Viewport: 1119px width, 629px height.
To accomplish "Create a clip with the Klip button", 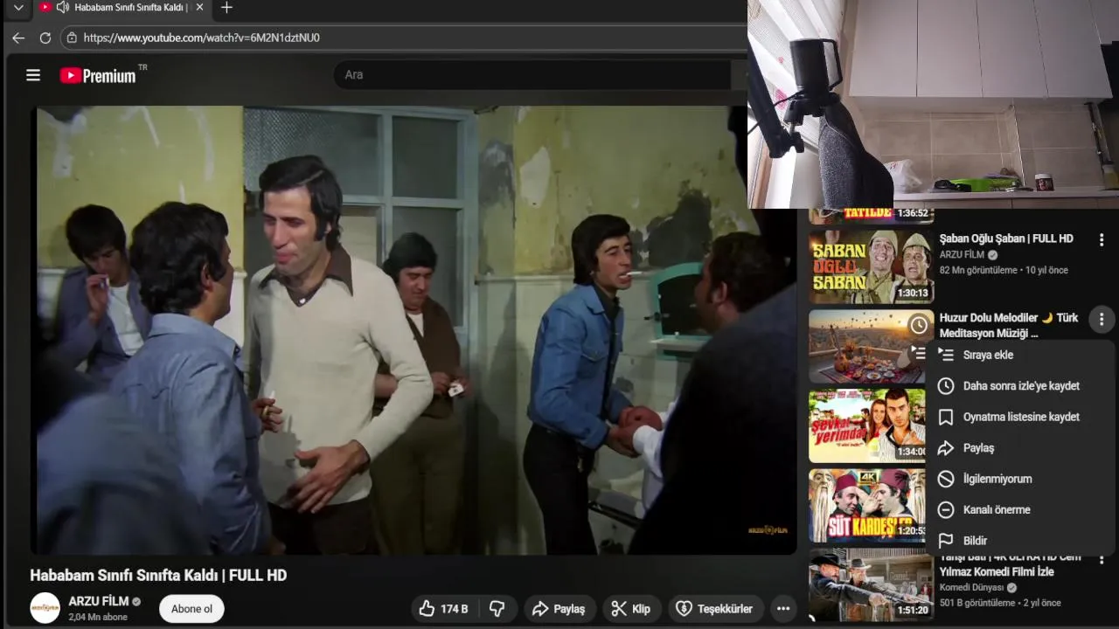I will 630,609.
